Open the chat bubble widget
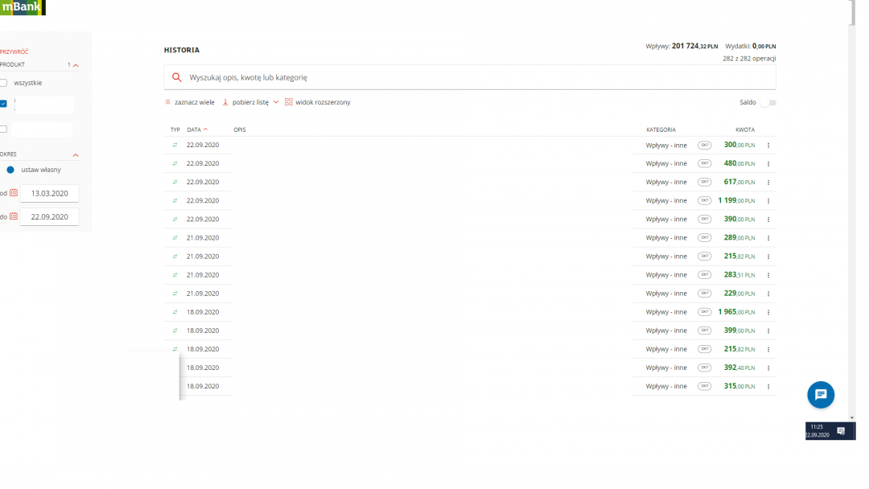Image resolution: width=869 pixels, height=489 pixels. tap(820, 395)
